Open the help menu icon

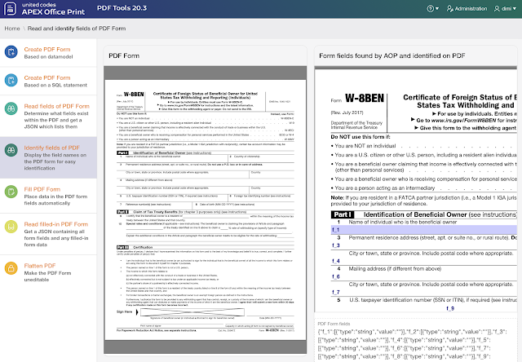pos(432,9)
